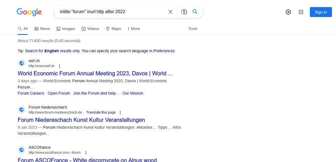Screen dimensions: 336x162
Task: Click Join the Forum and help sitelink
Action: coord(96,93)
